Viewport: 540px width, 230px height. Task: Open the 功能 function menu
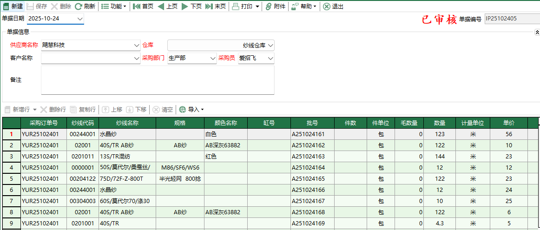(x=114, y=6)
